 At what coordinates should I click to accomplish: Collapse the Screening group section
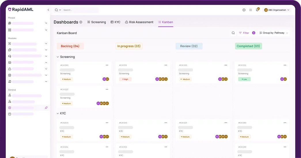tap(58, 57)
